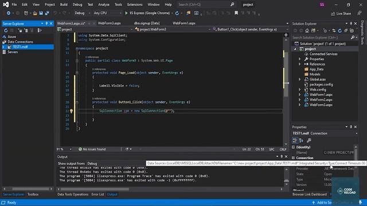Click the bookmark icon in the toolbar
The width and height of the screenshot is (367, 206).
[x=236, y=13]
